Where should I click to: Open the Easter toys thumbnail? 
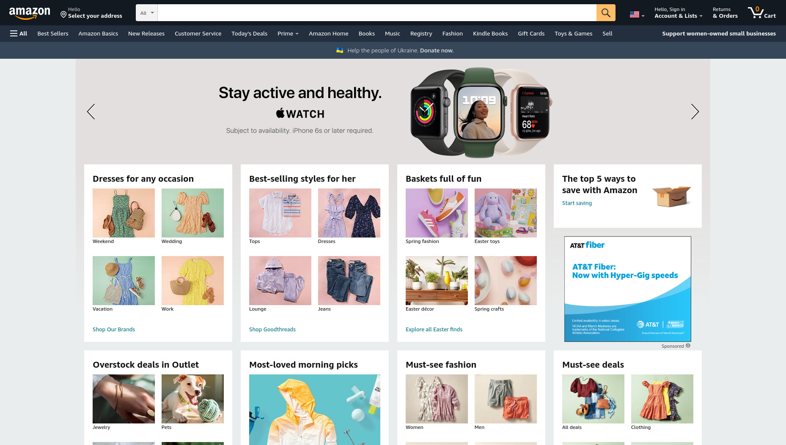tap(506, 213)
